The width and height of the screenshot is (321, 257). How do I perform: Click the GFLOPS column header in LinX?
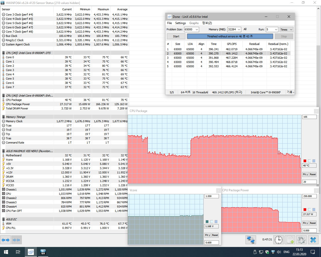click(232, 44)
